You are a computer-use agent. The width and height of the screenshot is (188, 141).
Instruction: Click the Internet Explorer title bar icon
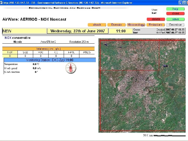(x=2, y=3)
